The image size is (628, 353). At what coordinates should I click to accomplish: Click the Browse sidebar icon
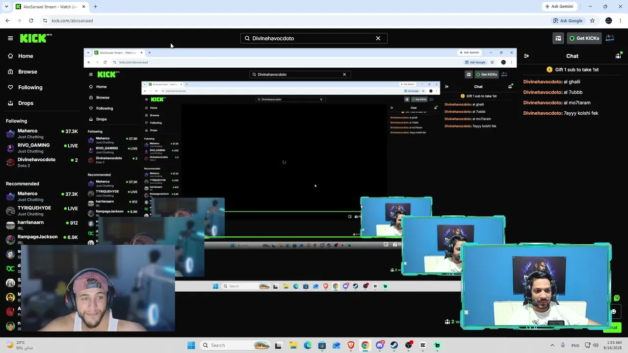coord(10,72)
